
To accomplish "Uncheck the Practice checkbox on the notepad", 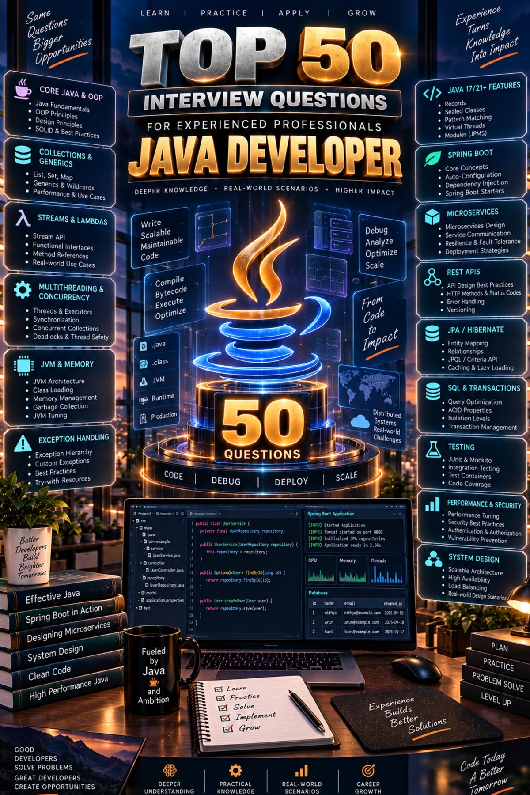I will [x=221, y=698].
